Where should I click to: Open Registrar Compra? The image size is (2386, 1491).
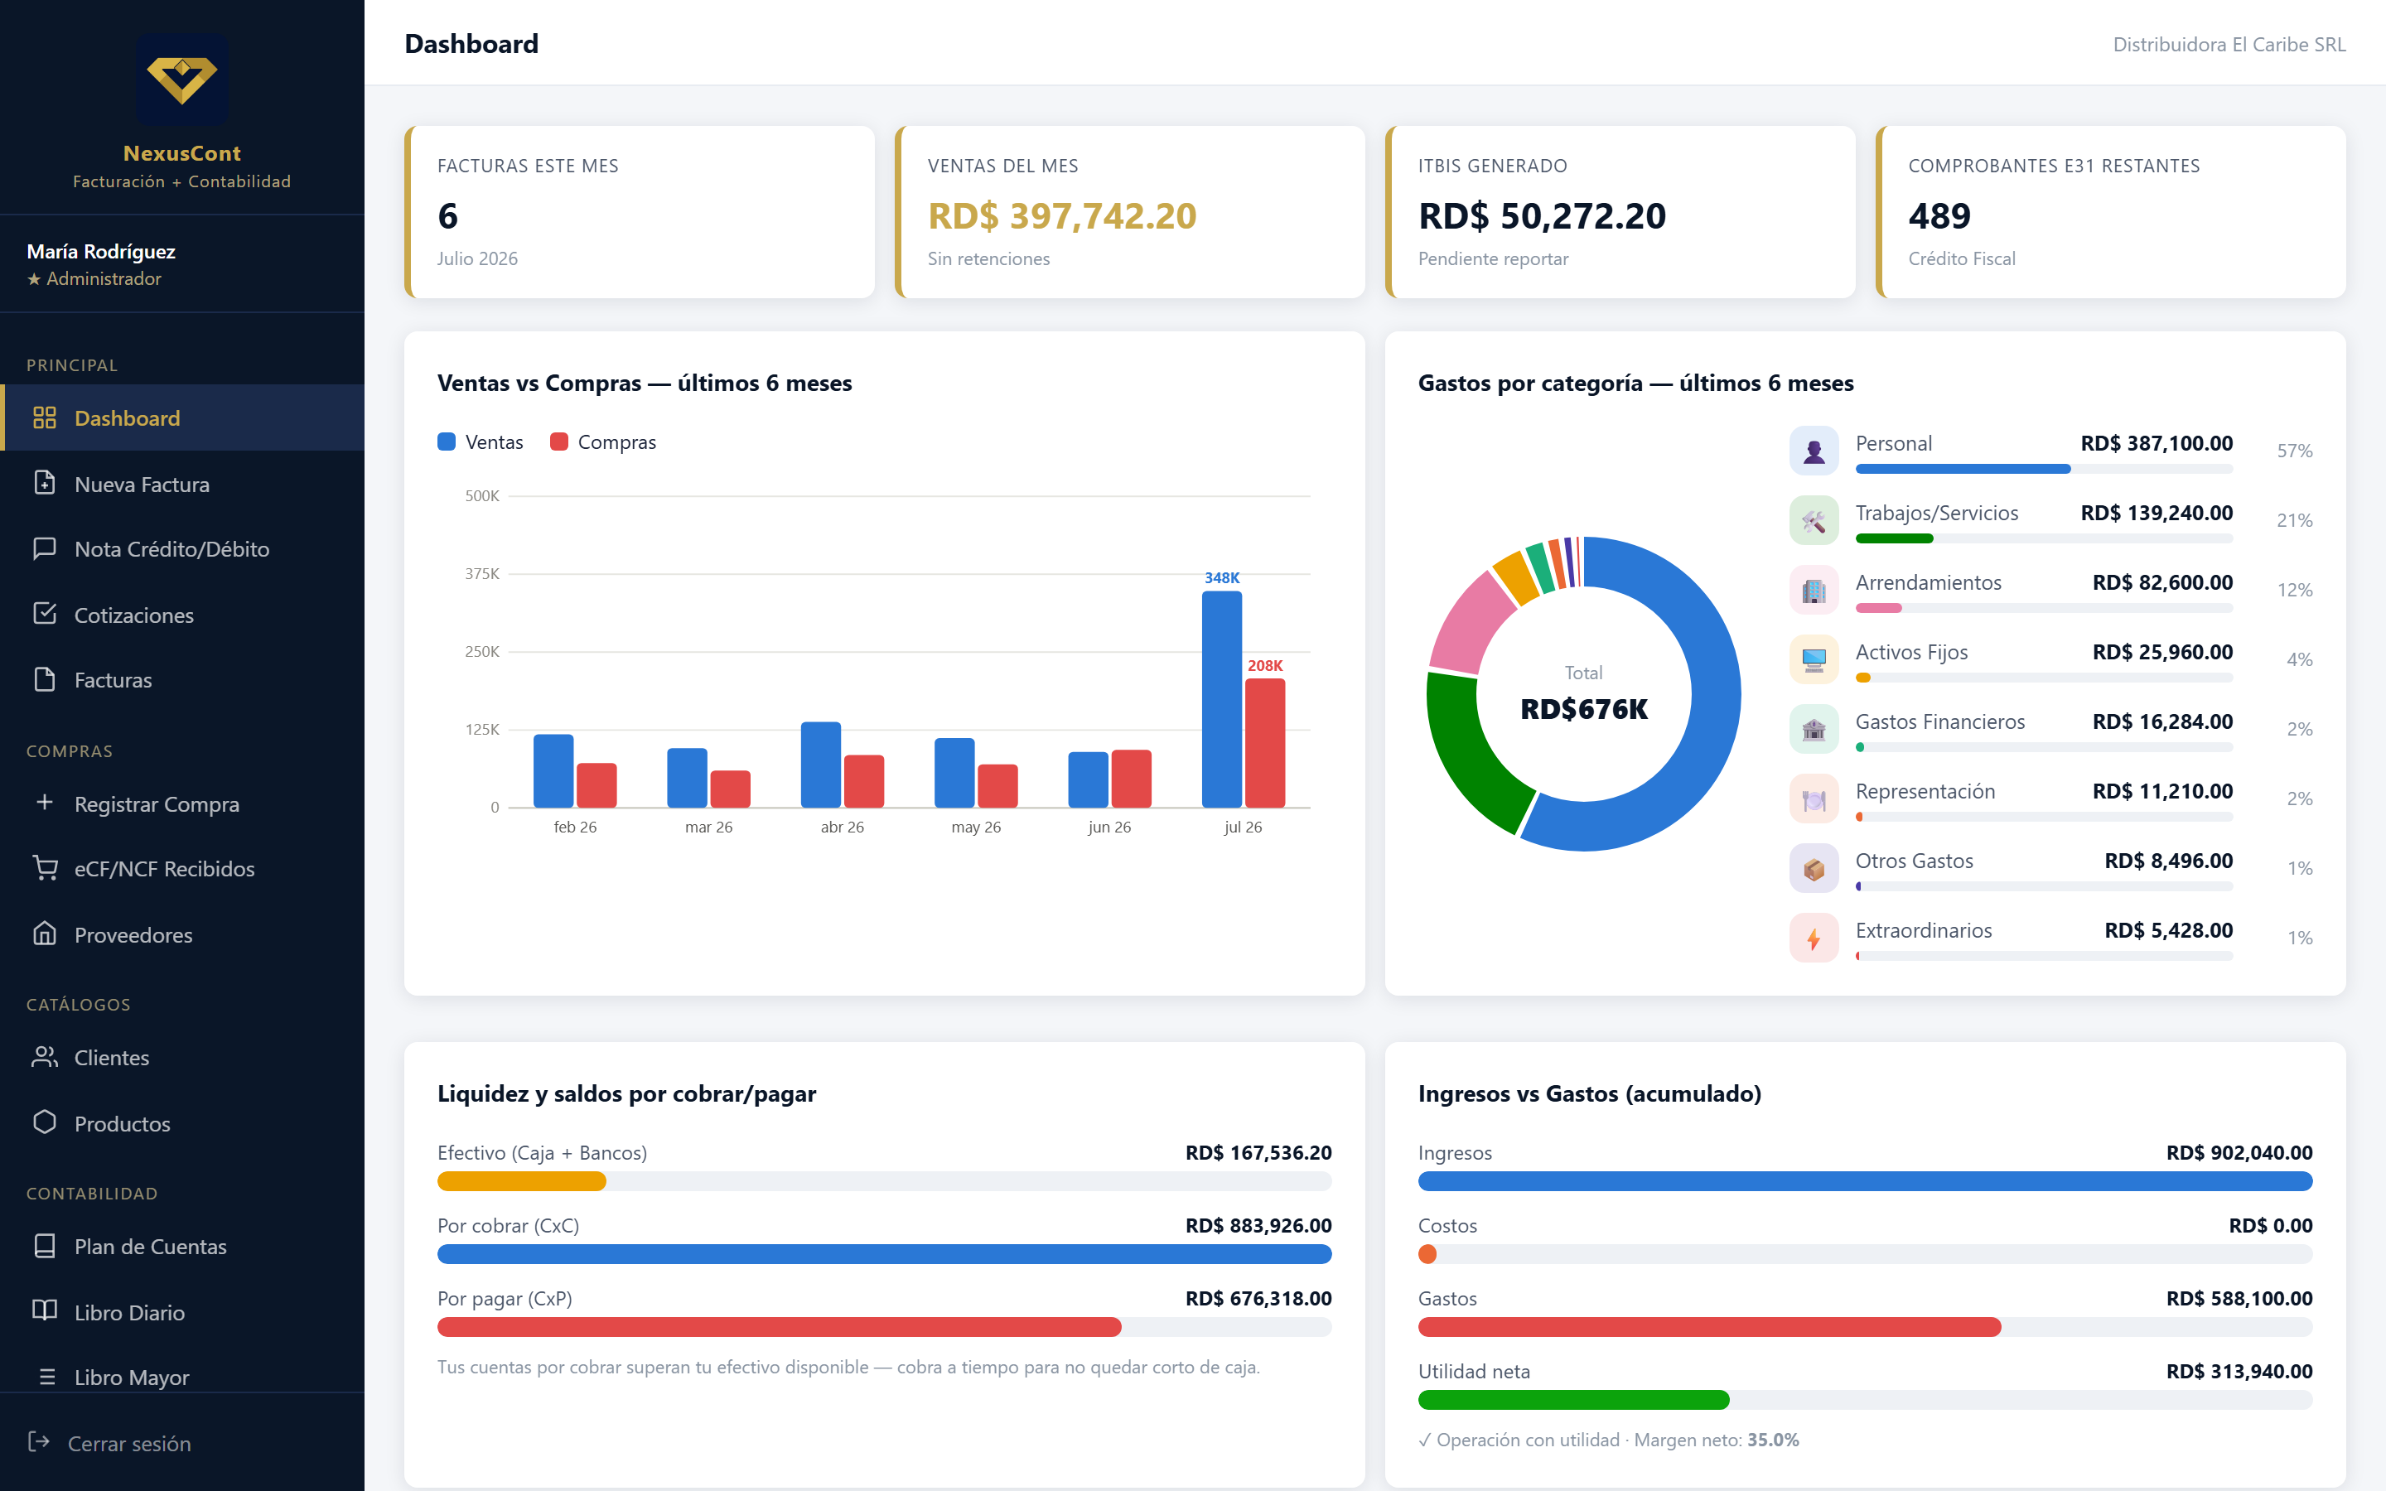click(182, 803)
